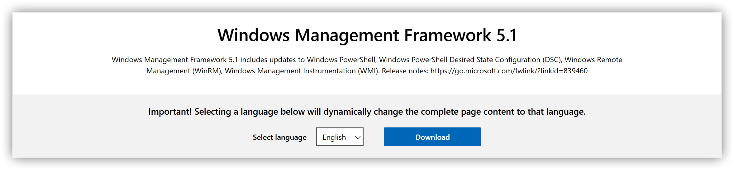The height and width of the screenshot is (170, 734).
Task: Click the Windows Management Instrumentation phrase
Action: [x=290, y=71]
